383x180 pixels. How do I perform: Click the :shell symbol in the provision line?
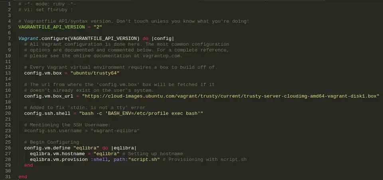click(x=101, y=159)
